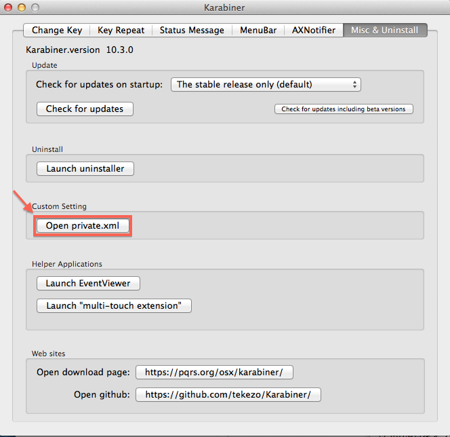Select the Misc & Uninstall tab
Viewport: 450px width, 437px height.
tap(384, 30)
